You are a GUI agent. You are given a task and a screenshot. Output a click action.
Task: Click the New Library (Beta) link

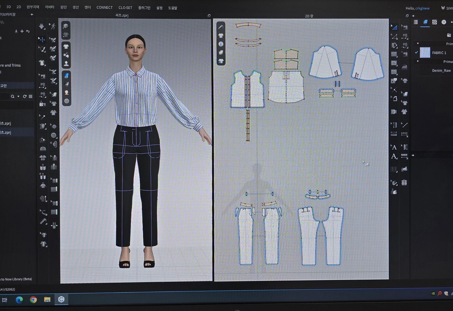pos(17,279)
